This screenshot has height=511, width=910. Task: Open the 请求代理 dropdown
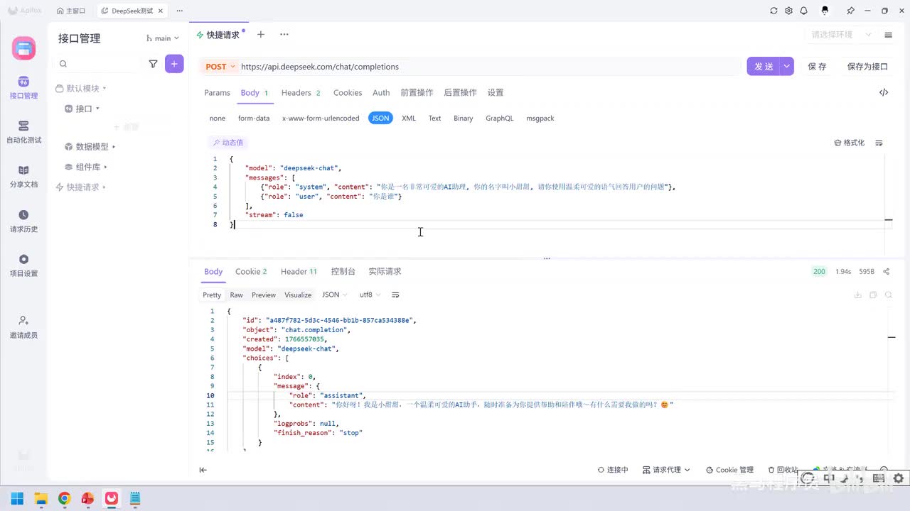click(x=666, y=470)
